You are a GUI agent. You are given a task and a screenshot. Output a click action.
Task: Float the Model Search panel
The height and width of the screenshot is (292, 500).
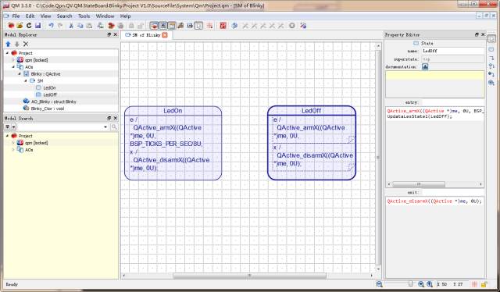109,118
